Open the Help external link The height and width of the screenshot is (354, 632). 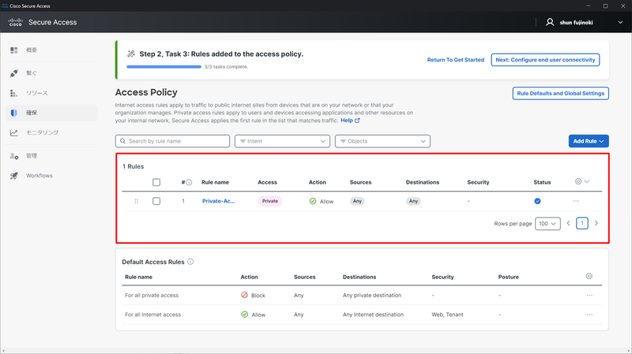click(x=350, y=121)
